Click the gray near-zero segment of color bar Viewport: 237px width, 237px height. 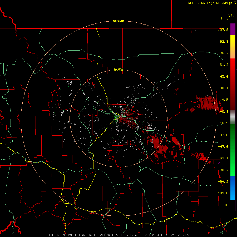coord(233,117)
